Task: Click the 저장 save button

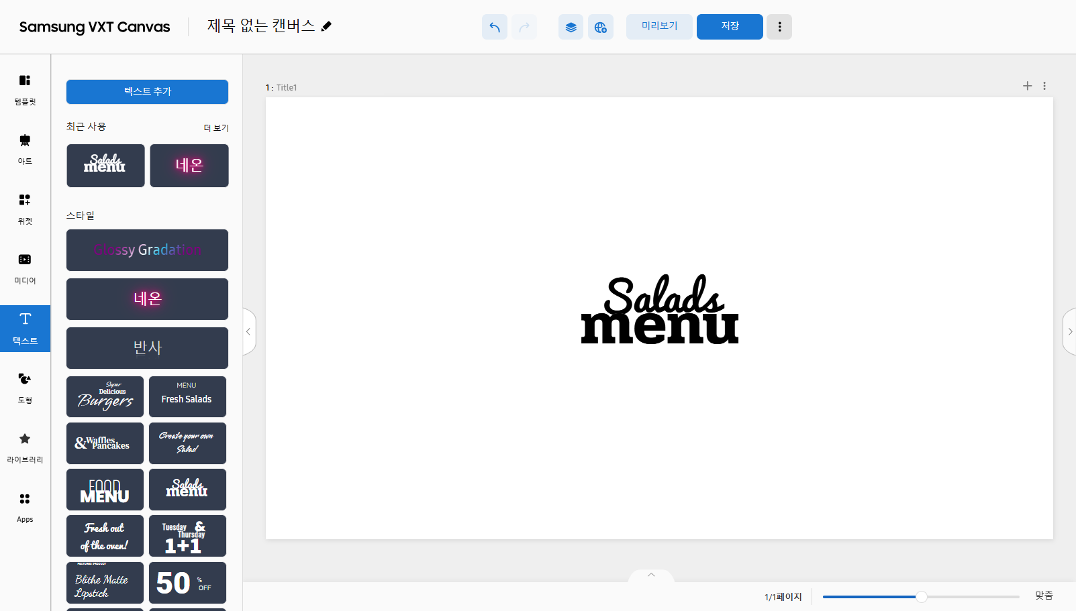Action: (x=730, y=27)
